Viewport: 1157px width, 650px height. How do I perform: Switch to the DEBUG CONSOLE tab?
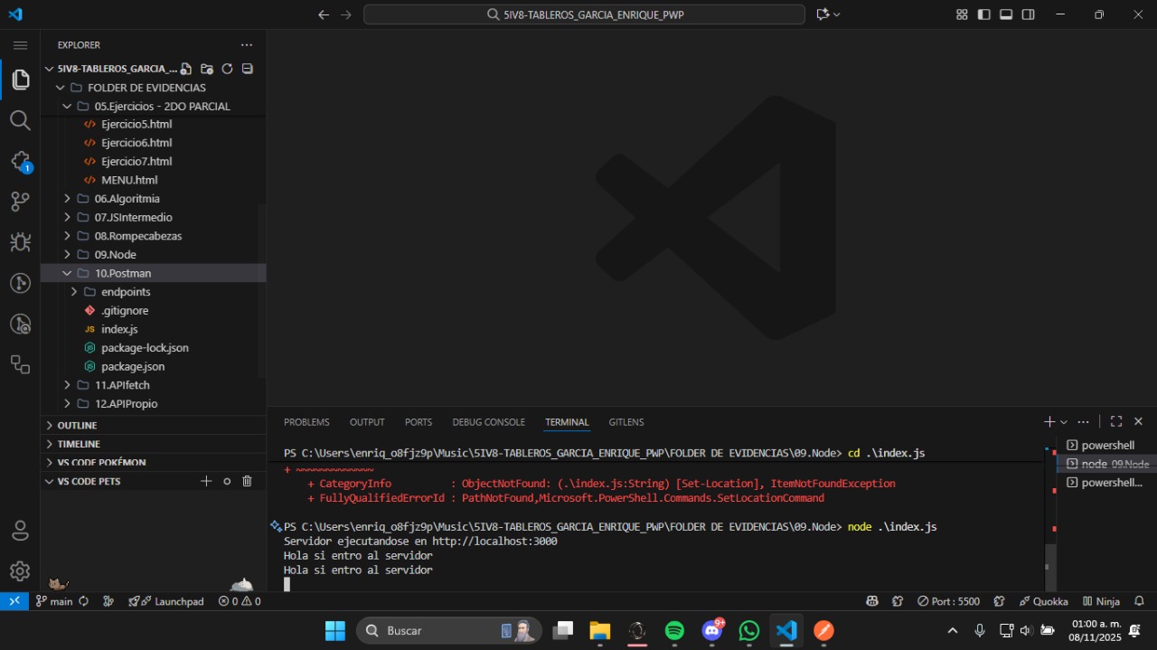point(488,421)
